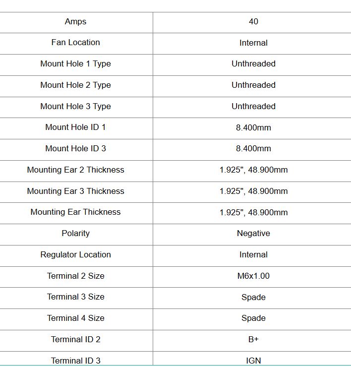Click the Terminal 4 Size label
The width and height of the screenshot is (351, 367).
[75, 318]
